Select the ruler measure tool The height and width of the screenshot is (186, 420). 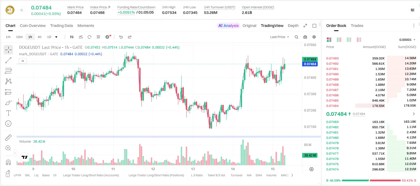pos(8,138)
